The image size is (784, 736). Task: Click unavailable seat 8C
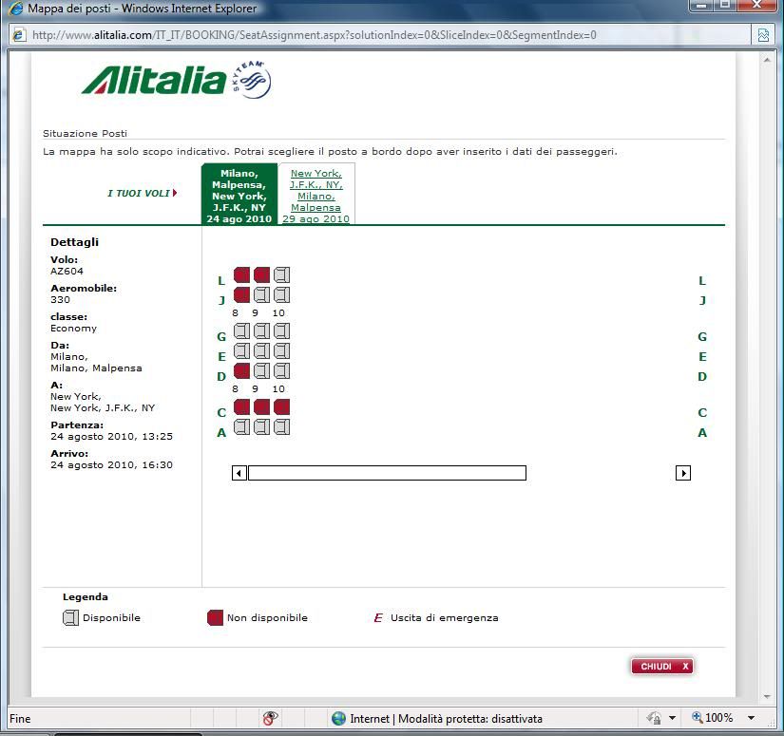click(x=242, y=406)
